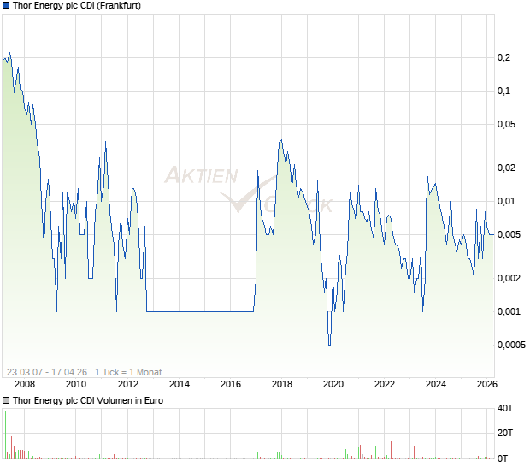This screenshot has width=530, height=467.
Task: Click the 2010 x-axis label
Action: click(x=76, y=384)
